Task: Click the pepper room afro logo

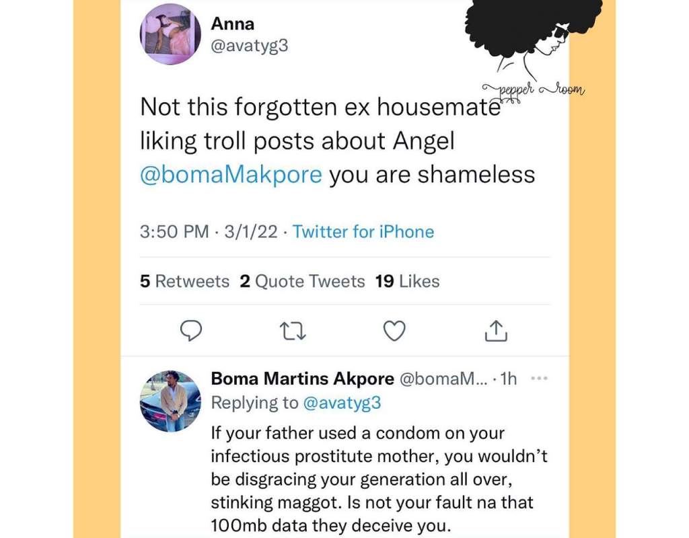Action: (x=532, y=40)
